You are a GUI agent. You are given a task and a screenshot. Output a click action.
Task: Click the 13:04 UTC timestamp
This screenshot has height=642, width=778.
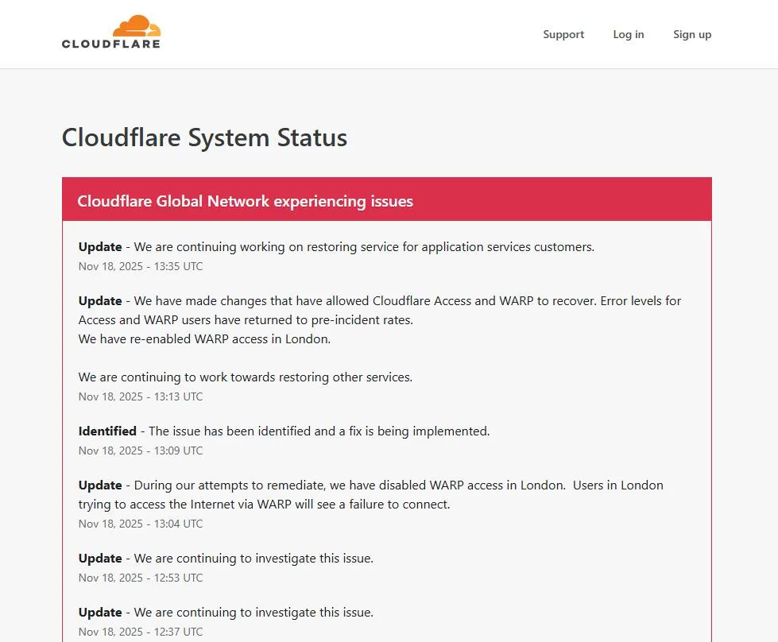(x=141, y=524)
